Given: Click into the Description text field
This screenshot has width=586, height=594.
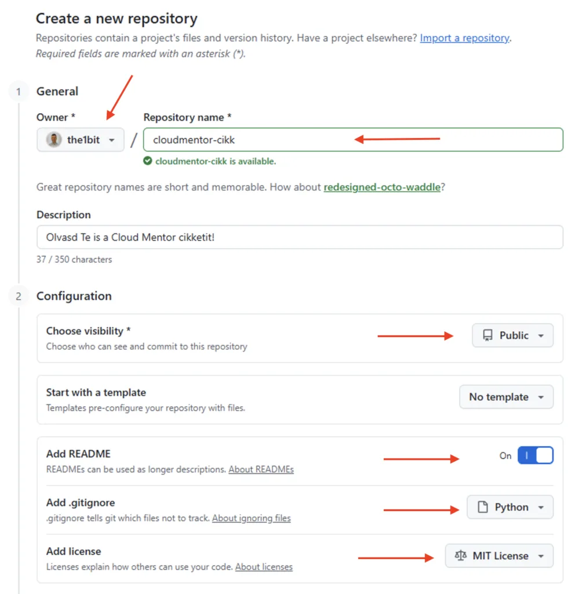Looking at the screenshot, I should tap(299, 237).
